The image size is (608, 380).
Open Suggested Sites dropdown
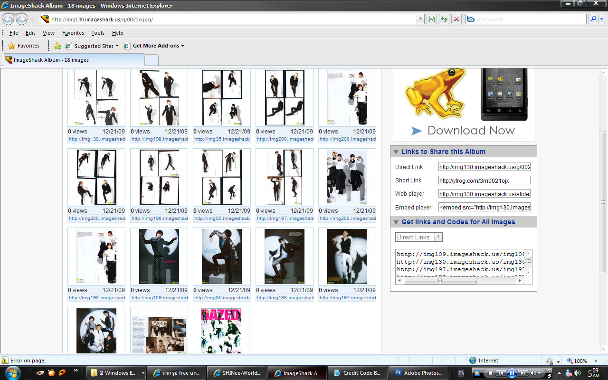click(x=92, y=46)
